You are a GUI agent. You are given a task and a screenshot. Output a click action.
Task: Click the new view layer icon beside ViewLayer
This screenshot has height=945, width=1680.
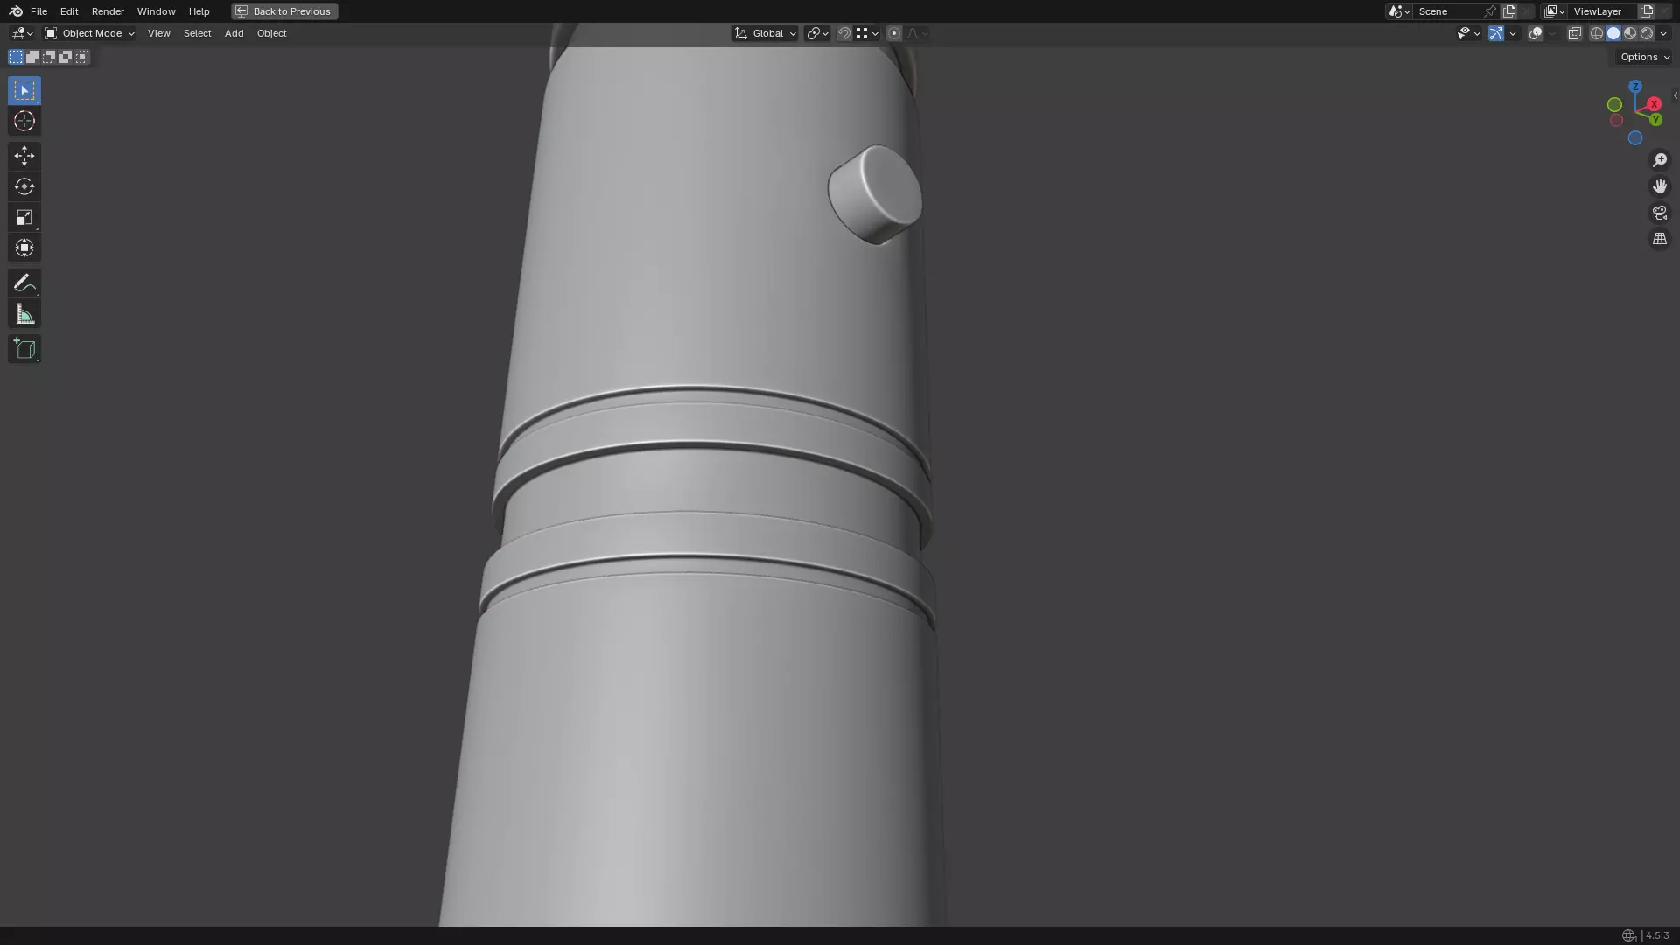pos(1647,11)
